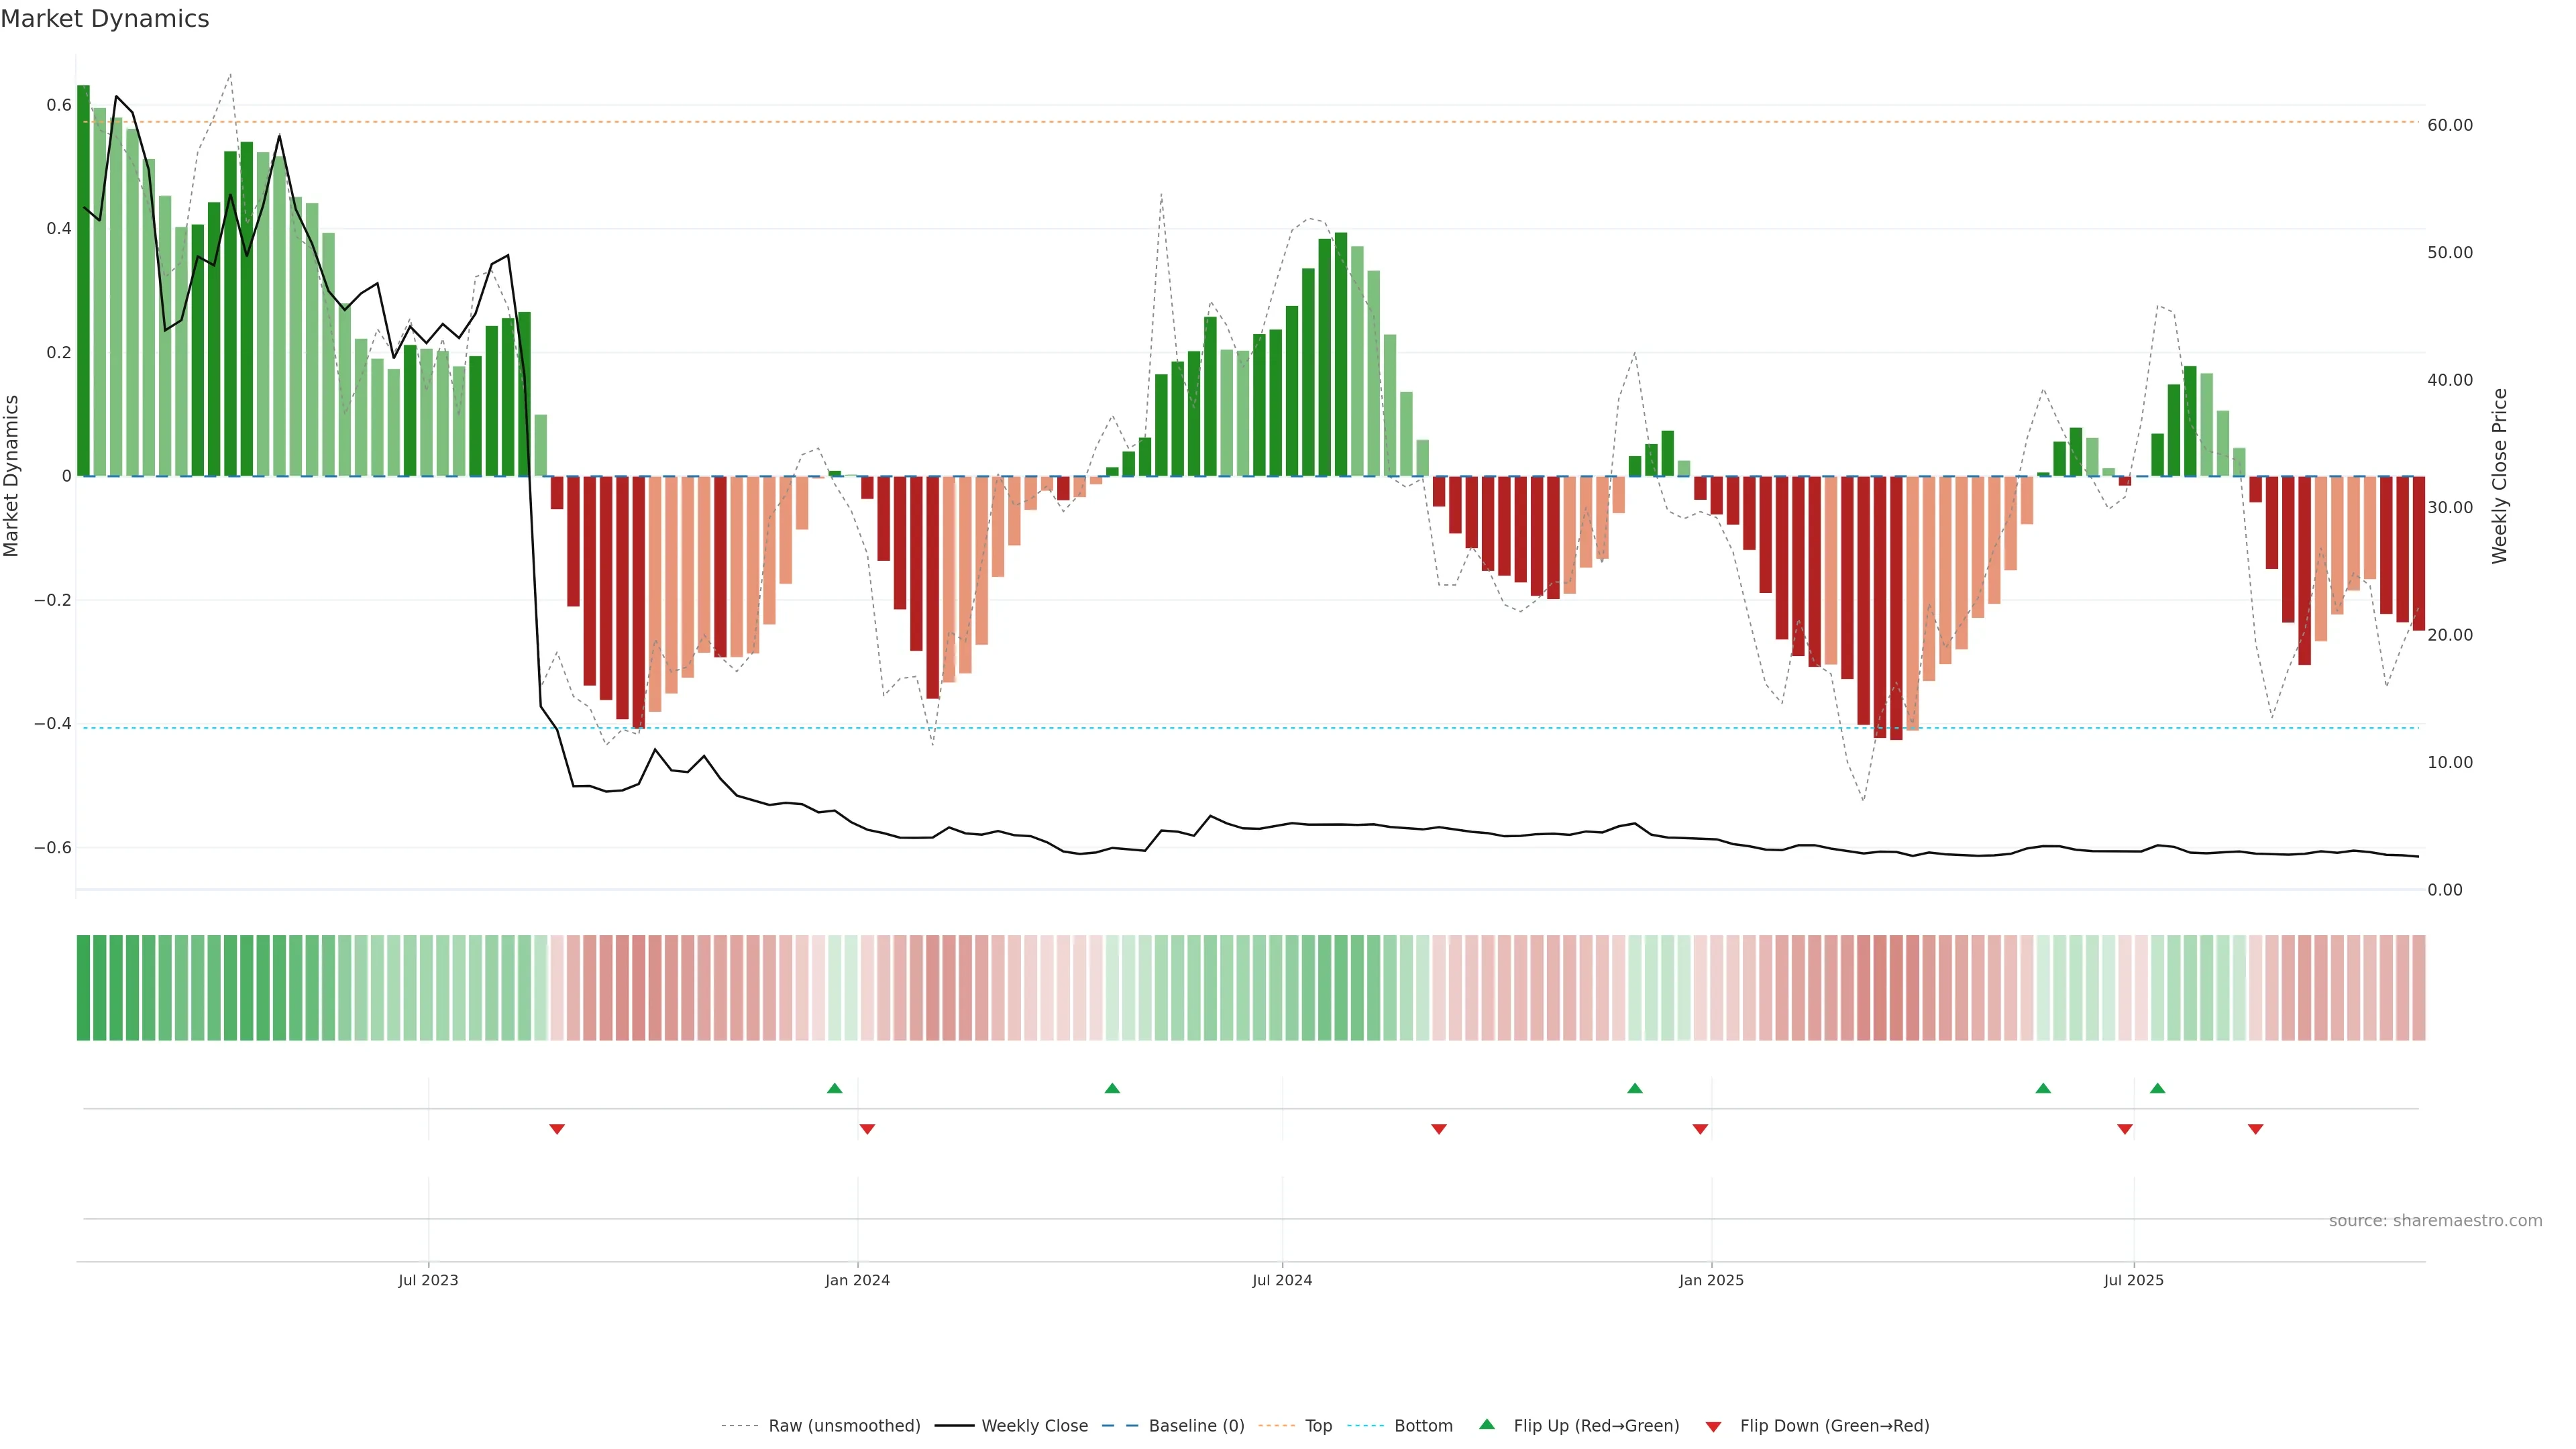Click the Jan 2025 x-axis label
The height and width of the screenshot is (1449, 2576).
1711,1280
